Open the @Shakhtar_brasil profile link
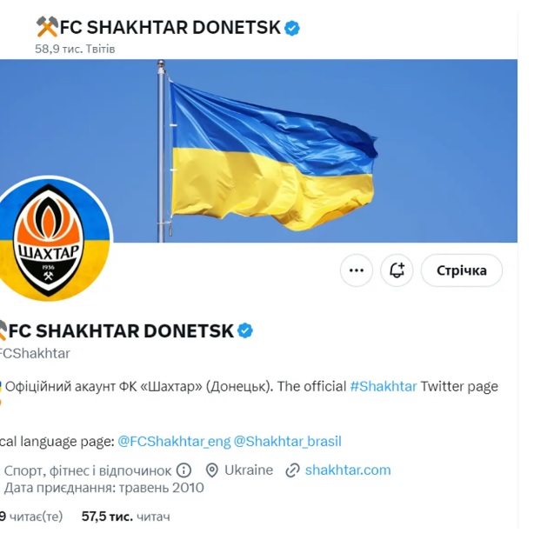Viewport: 534px width, 560px height. (x=288, y=442)
